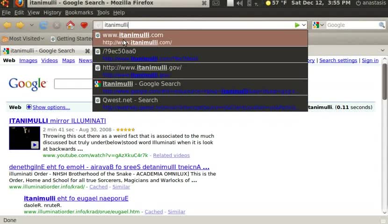Click the scrollbar down arrow
The image size is (388, 224).
[384, 212]
